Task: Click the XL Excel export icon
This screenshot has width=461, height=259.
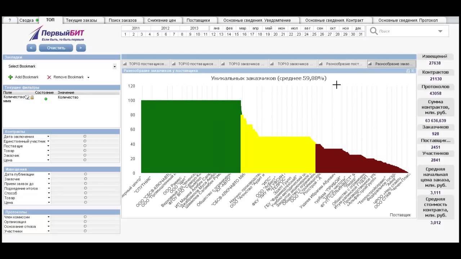Action: pos(413,71)
